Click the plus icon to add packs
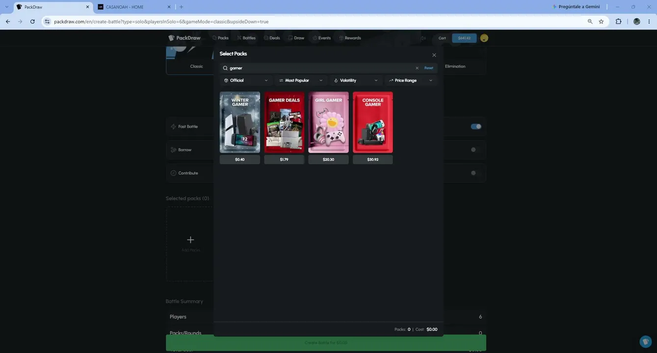 (x=190, y=240)
